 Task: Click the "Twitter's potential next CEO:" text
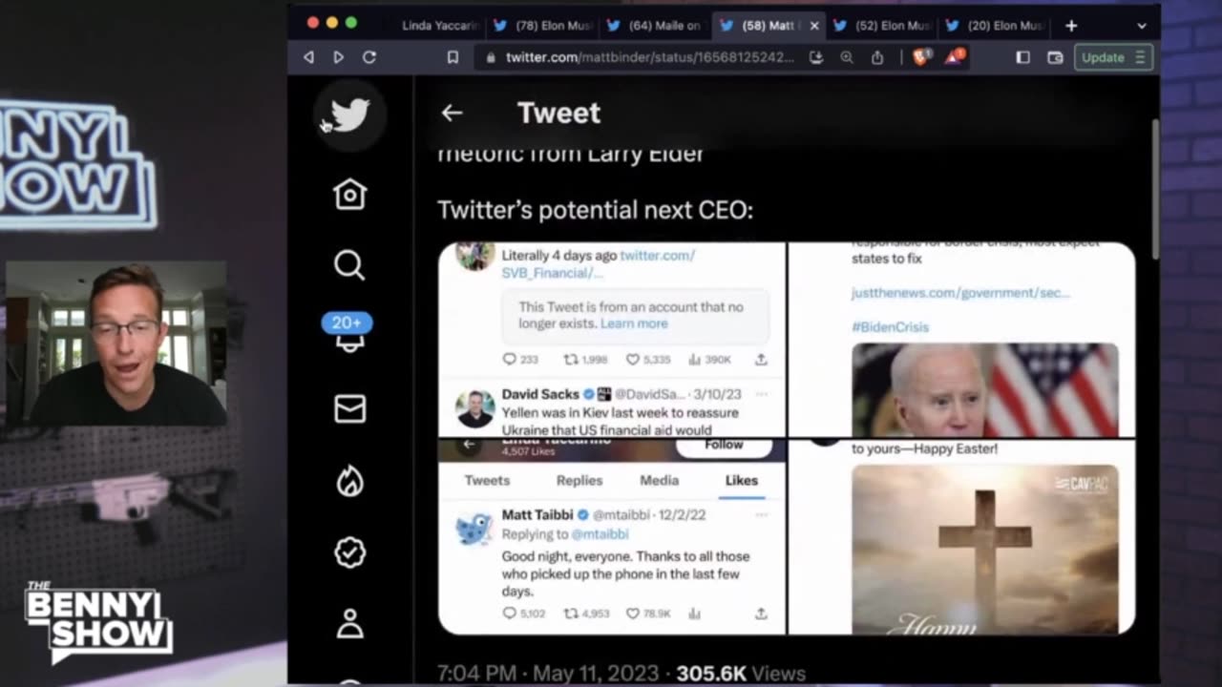pyautogui.click(x=595, y=210)
